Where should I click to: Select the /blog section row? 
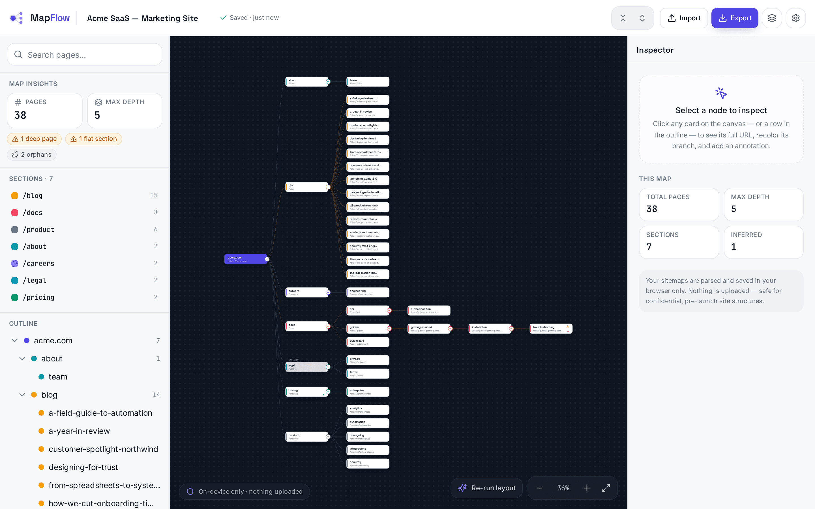click(85, 196)
